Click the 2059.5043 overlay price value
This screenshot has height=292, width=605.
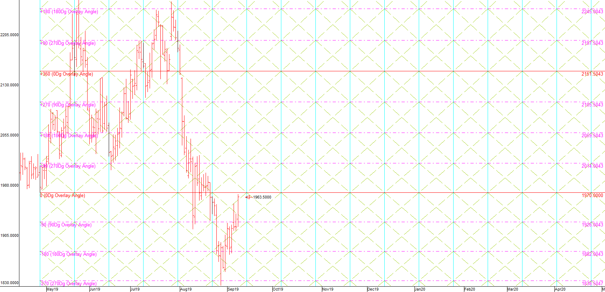(x=592, y=136)
